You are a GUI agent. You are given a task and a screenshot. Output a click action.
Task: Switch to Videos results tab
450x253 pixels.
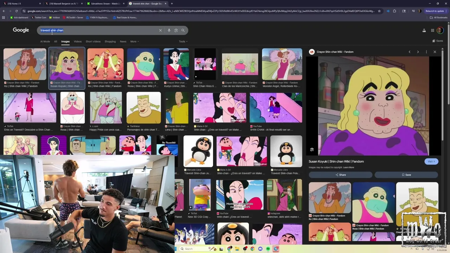click(x=78, y=41)
